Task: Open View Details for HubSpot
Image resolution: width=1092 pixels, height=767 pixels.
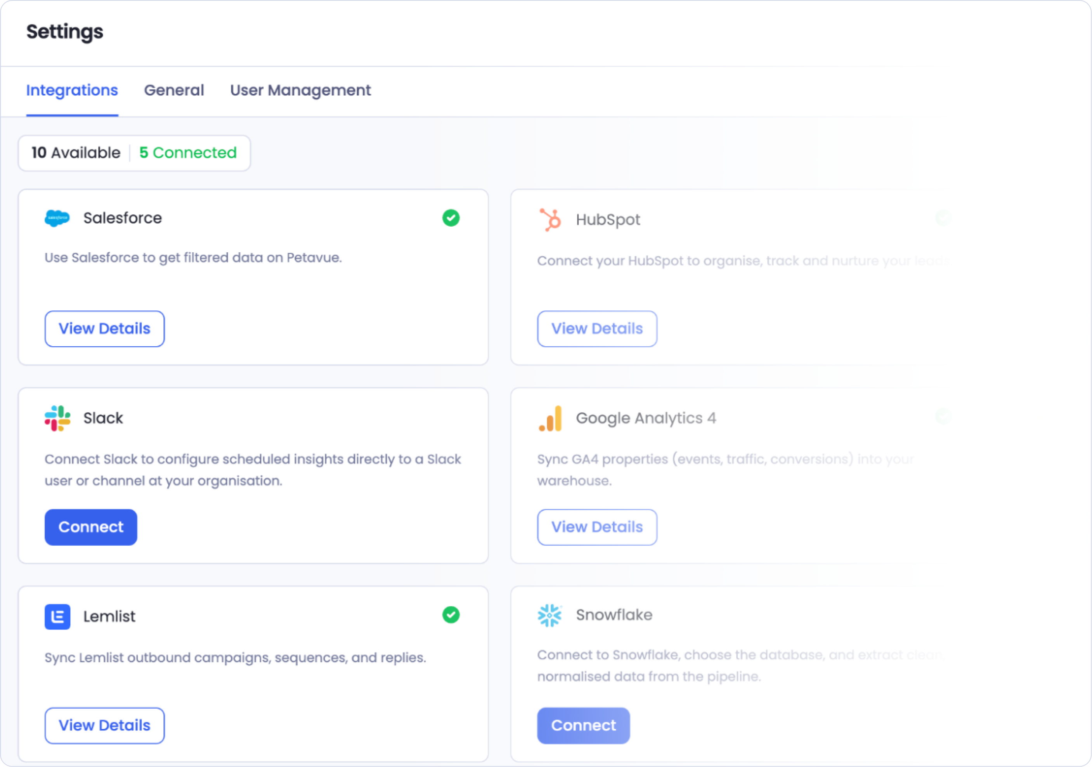Action: [597, 329]
